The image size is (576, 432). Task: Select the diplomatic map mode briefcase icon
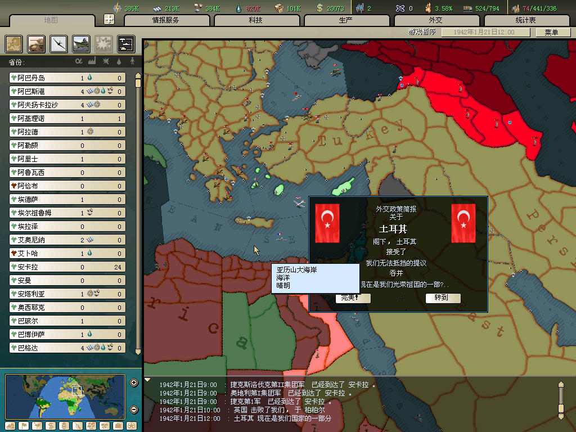118,426
